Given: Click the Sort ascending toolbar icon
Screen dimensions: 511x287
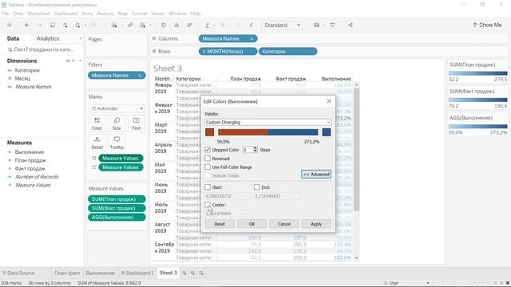Looking at the screenshot, I should [x=176, y=25].
